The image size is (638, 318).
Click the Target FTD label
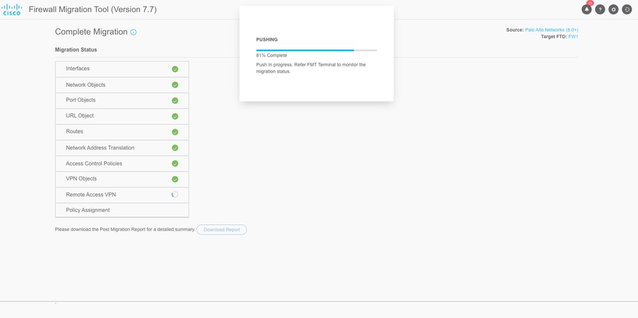[x=554, y=36]
